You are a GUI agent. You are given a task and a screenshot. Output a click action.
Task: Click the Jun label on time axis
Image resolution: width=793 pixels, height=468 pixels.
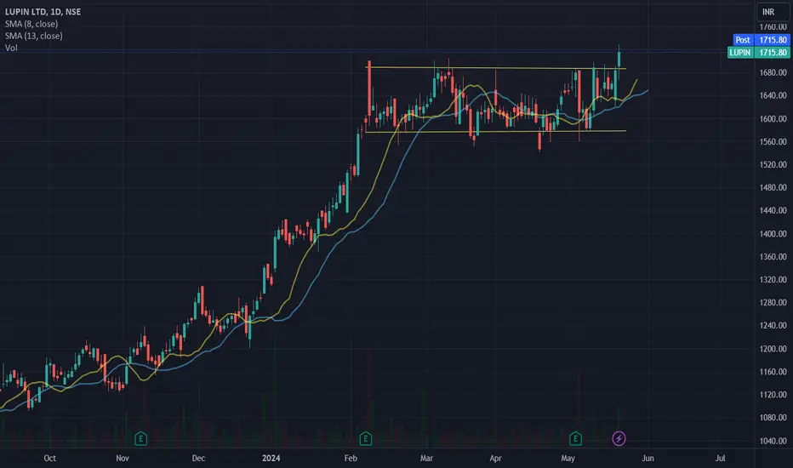[x=648, y=458]
